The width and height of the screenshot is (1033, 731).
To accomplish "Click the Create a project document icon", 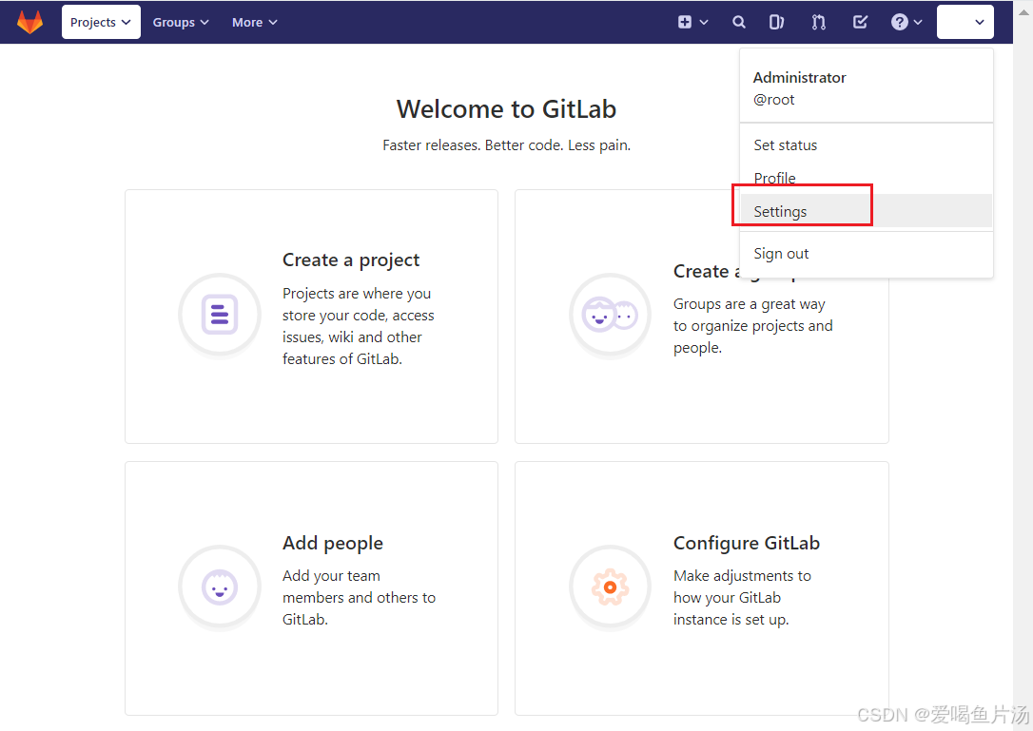I will 220,314.
